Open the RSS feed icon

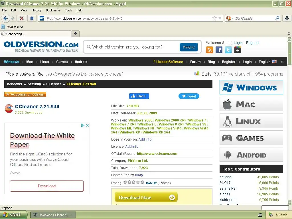pyautogui.click(x=210, y=50)
